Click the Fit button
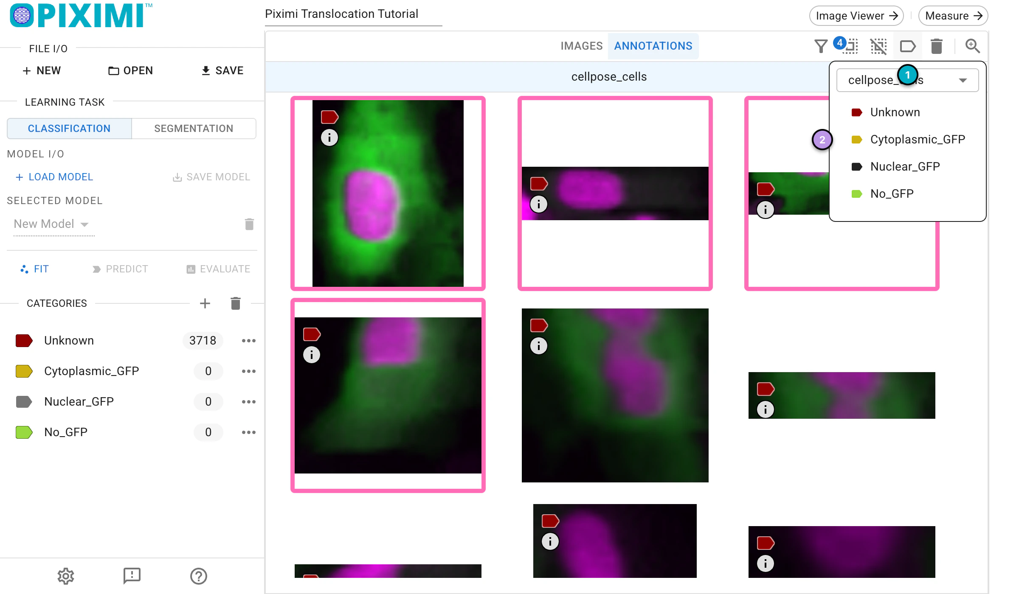 pyautogui.click(x=35, y=269)
